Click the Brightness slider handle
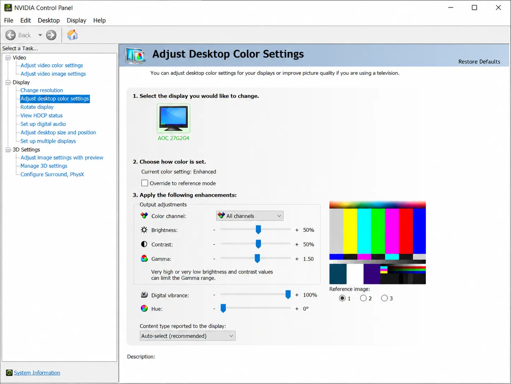511x384 pixels. pos(258,230)
